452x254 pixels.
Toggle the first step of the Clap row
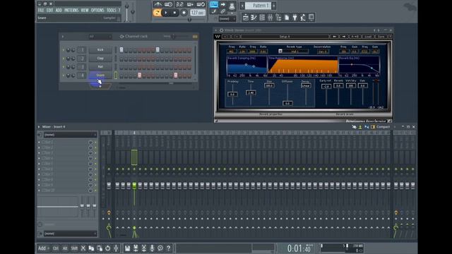121,59
